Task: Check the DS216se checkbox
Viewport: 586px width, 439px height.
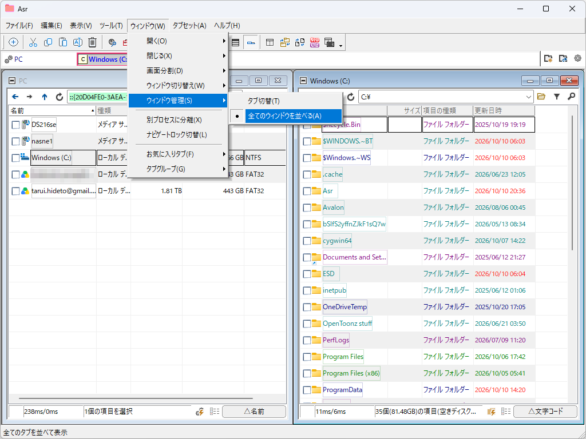Action: pyautogui.click(x=15, y=125)
